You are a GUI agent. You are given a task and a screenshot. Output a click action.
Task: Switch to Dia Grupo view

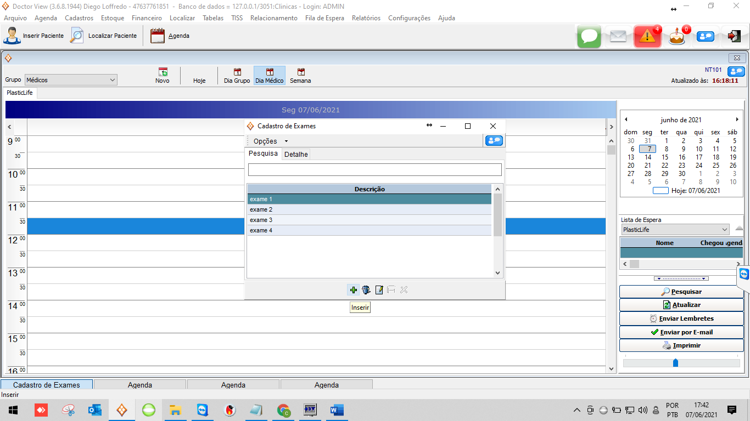237,76
